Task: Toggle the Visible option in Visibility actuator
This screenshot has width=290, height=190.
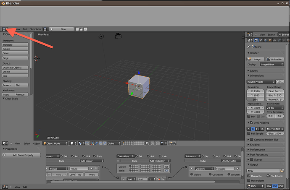Action: click(192, 174)
